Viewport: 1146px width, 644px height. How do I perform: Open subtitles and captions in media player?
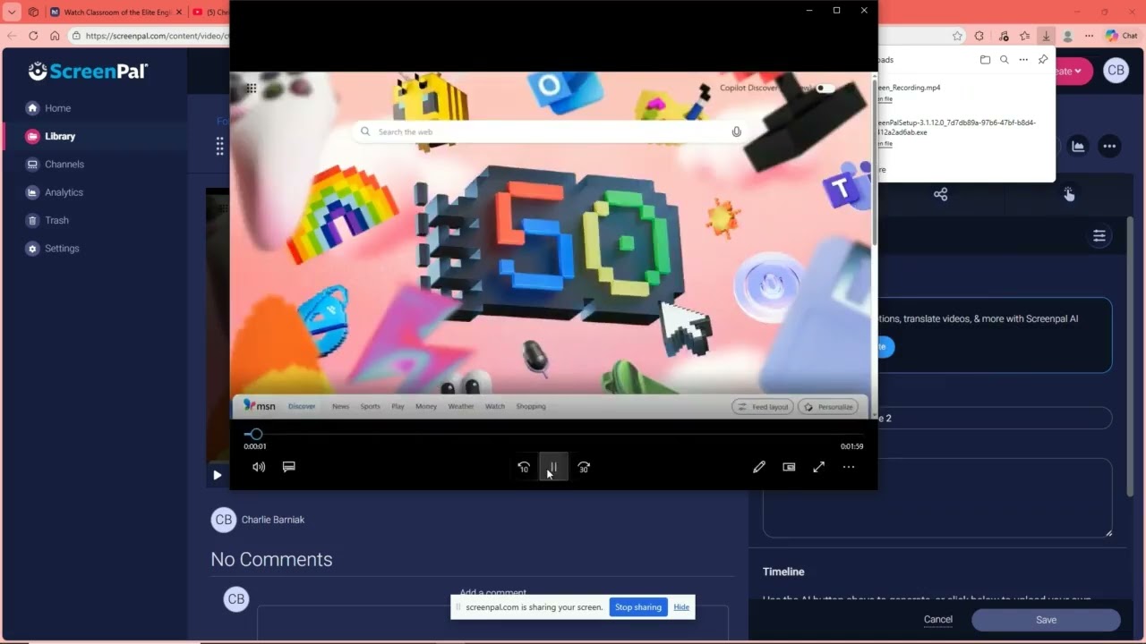pos(289,467)
